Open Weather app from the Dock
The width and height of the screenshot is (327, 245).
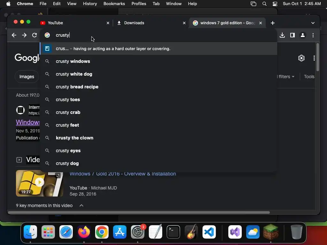point(253,232)
